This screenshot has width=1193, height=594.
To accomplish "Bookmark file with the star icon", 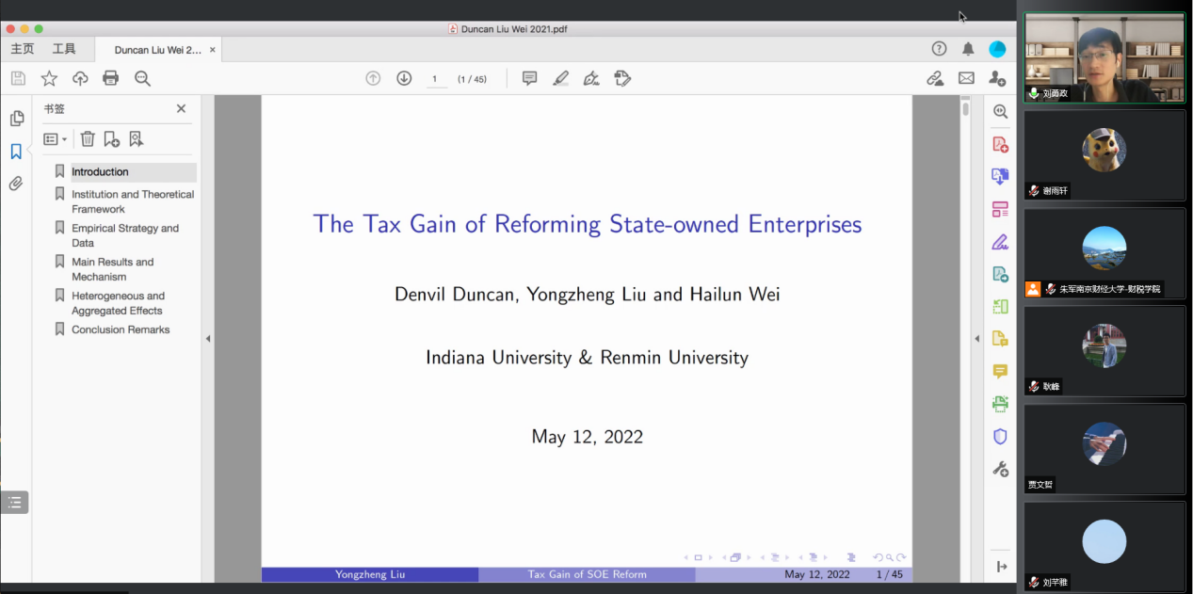I will [49, 78].
